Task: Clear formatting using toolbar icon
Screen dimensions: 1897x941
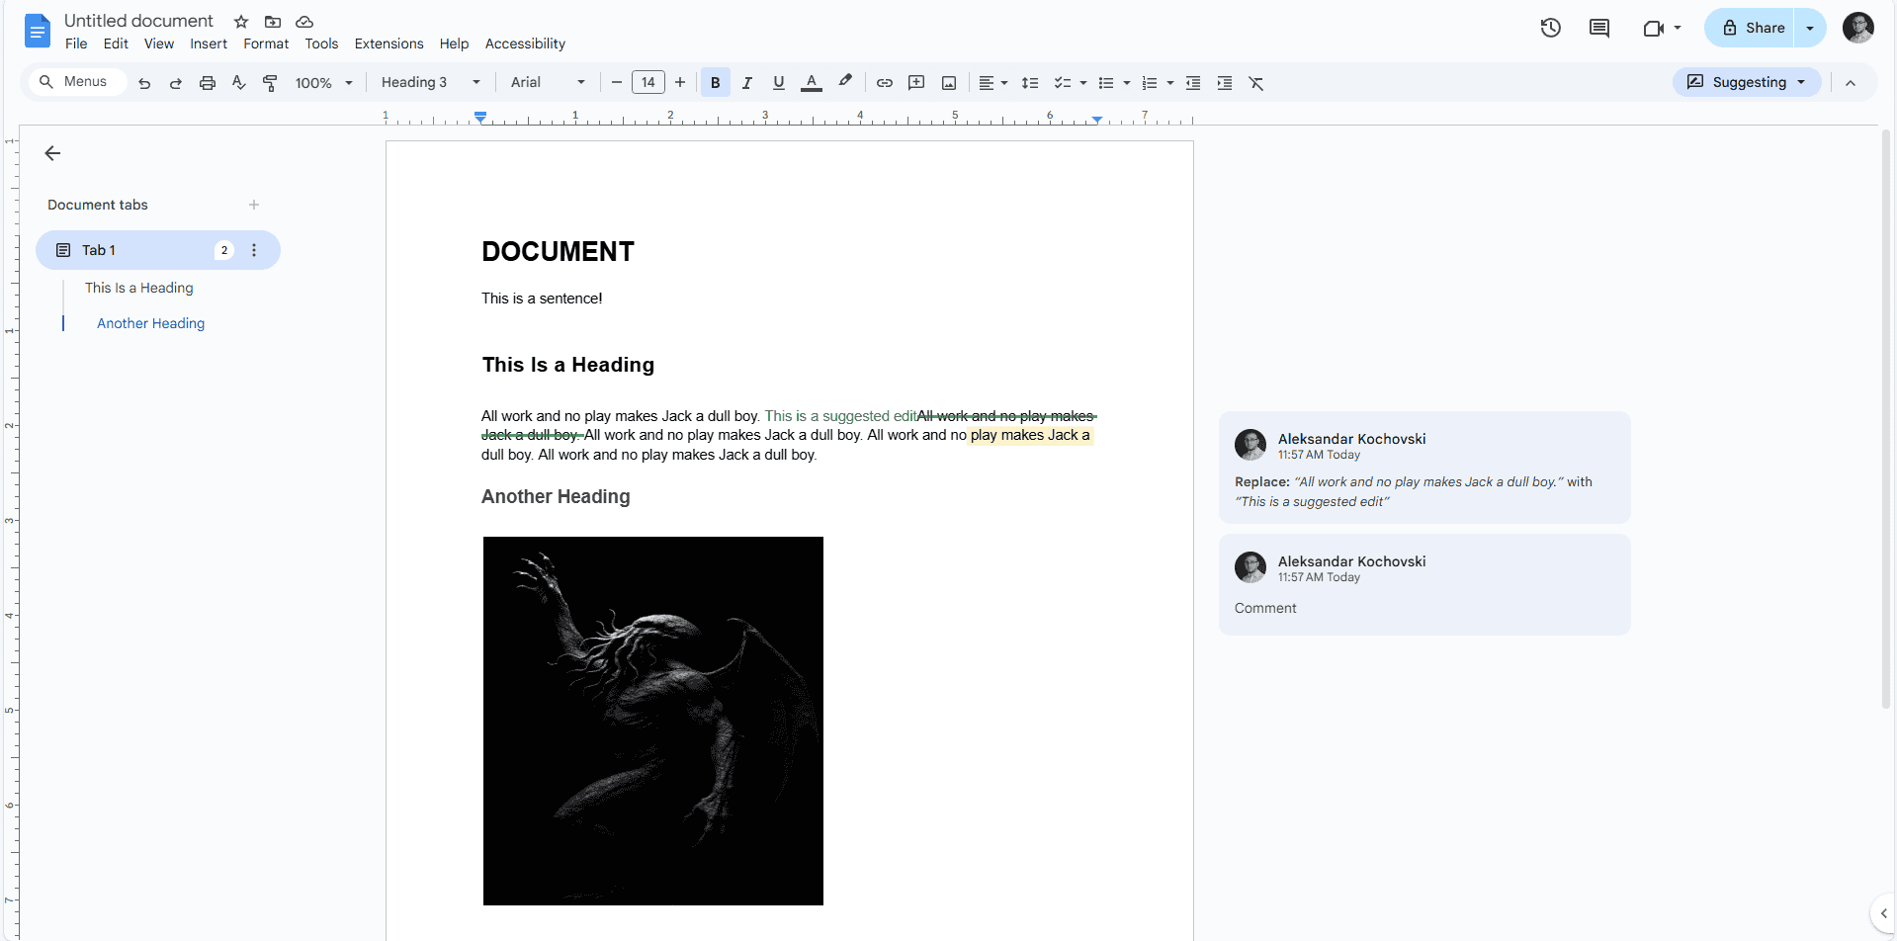Action: coord(1255,83)
